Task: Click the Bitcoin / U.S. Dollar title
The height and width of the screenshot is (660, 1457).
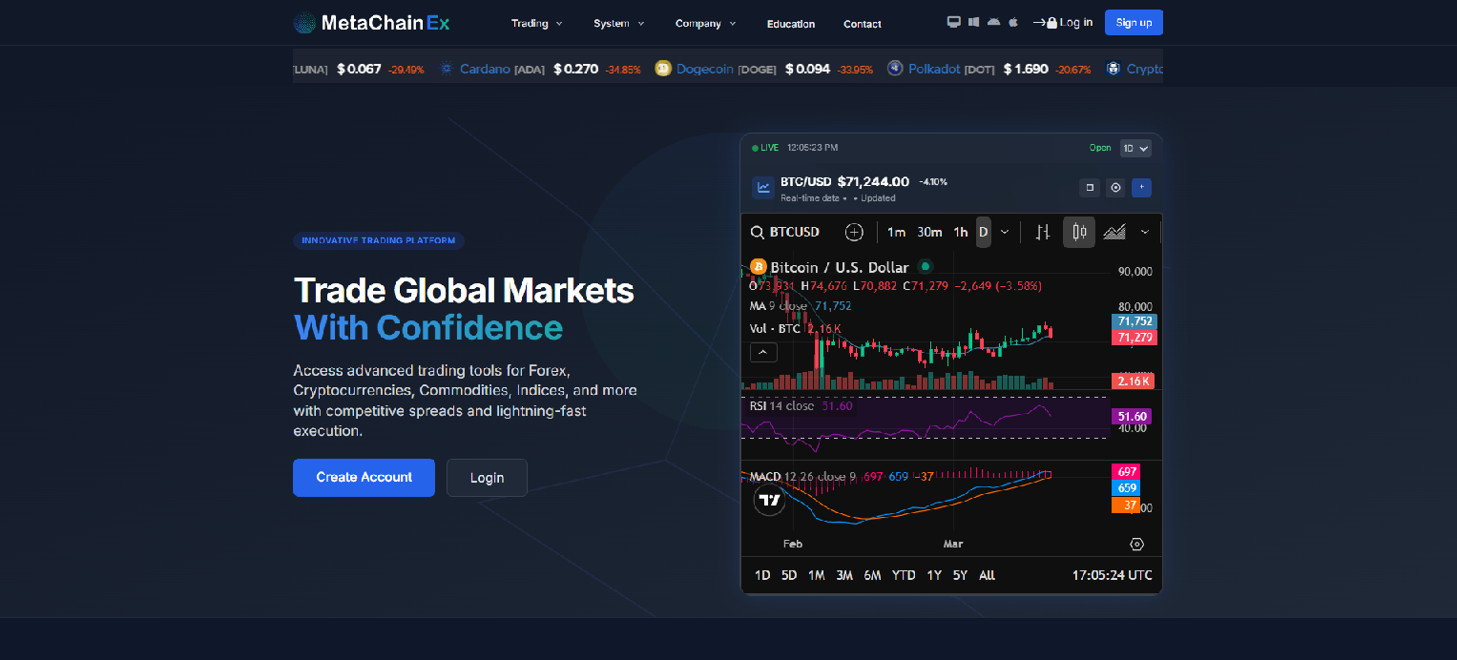Action: pyautogui.click(x=839, y=267)
